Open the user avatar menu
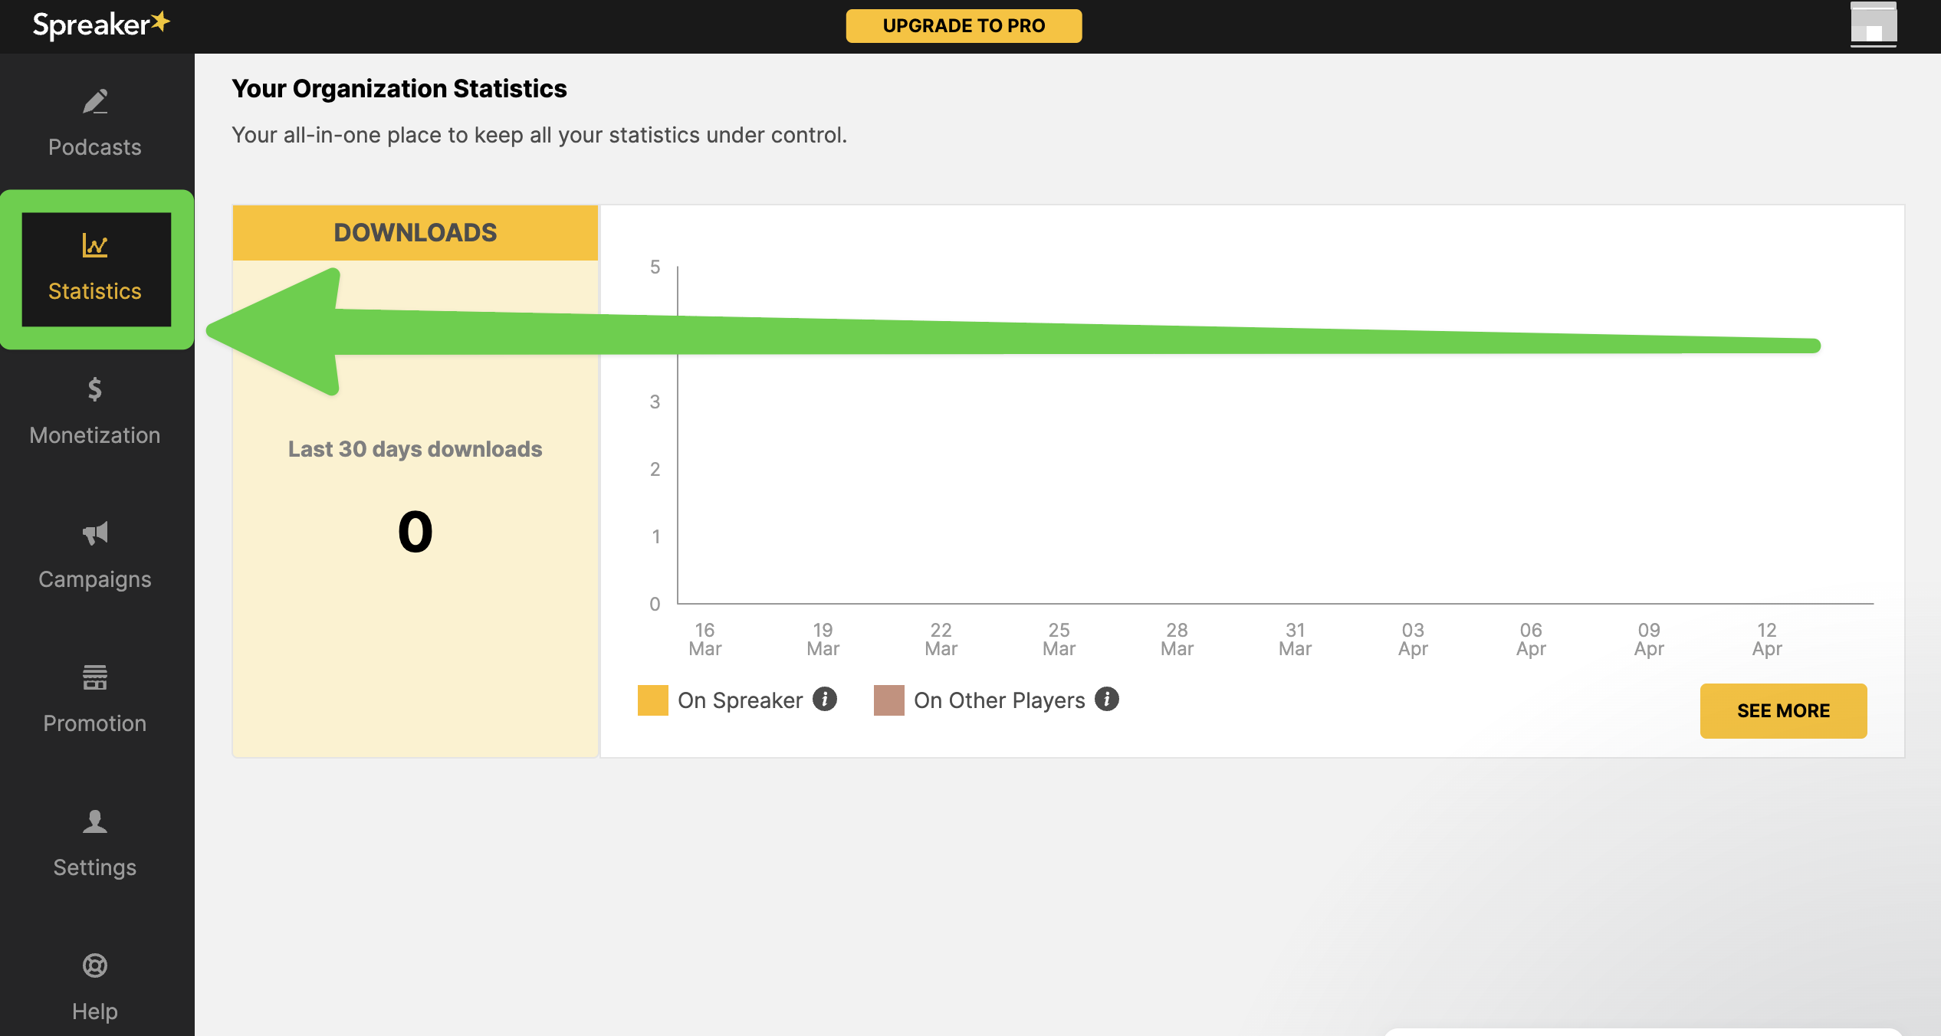Image resolution: width=1941 pixels, height=1036 pixels. tap(1873, 25)
